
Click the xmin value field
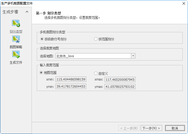click(71, 79)
